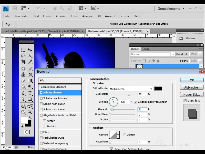Select the Path Selection tool
This screenshot has height=154, width=205.
23,99
